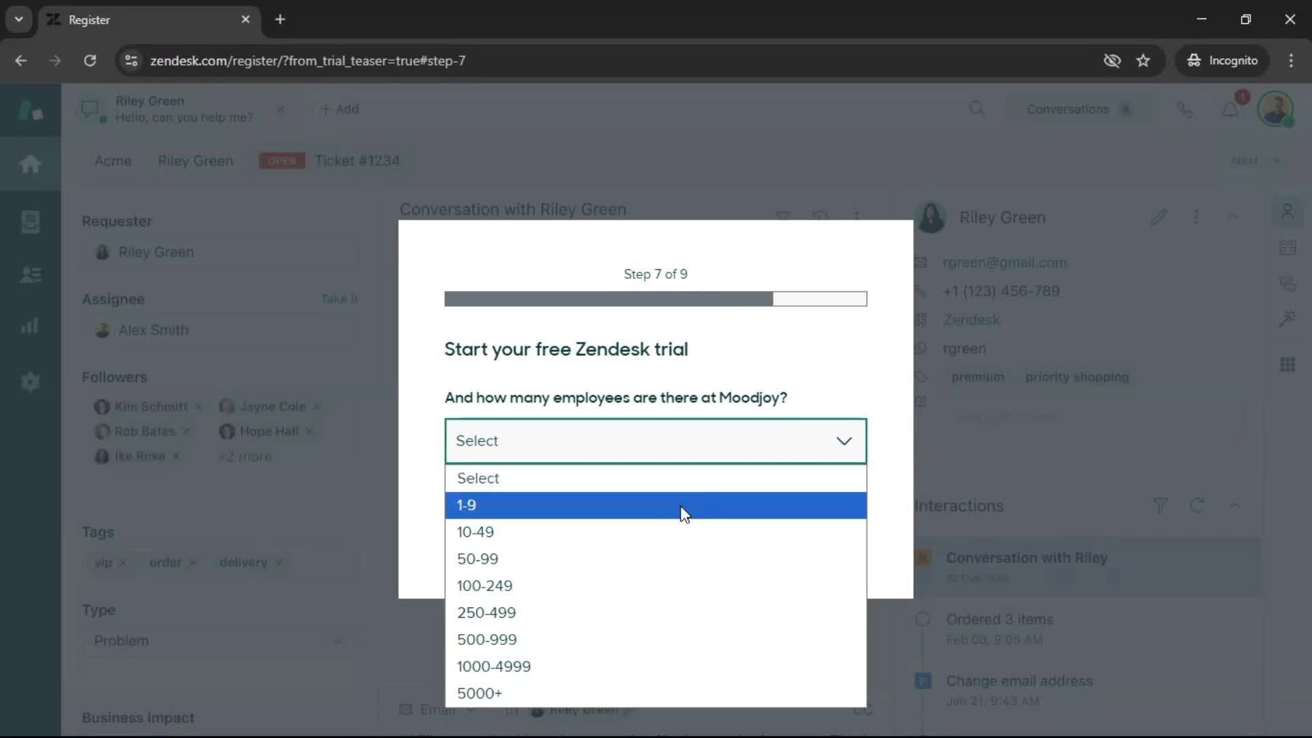This screenshot has height=738, width=1312.
Task: Open the user panel icon in right rail
Action: point(1287,212)
